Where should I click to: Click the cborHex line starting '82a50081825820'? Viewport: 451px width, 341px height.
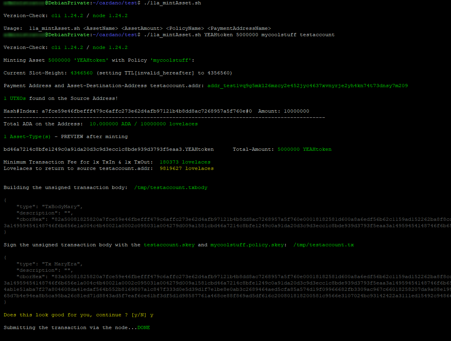click(234, 219)
